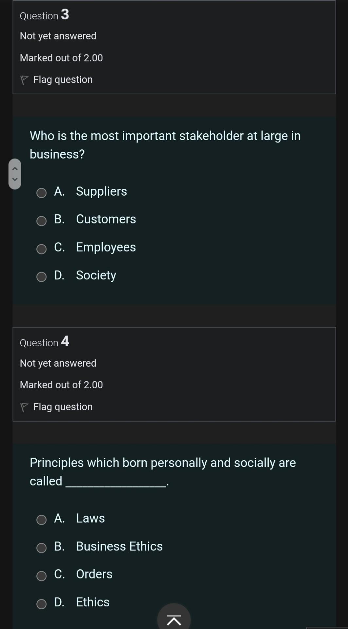The height and width of the screenshot is (629, 348).
Task: Select answer C. Employees for Question 3
Action: (41, 249)
